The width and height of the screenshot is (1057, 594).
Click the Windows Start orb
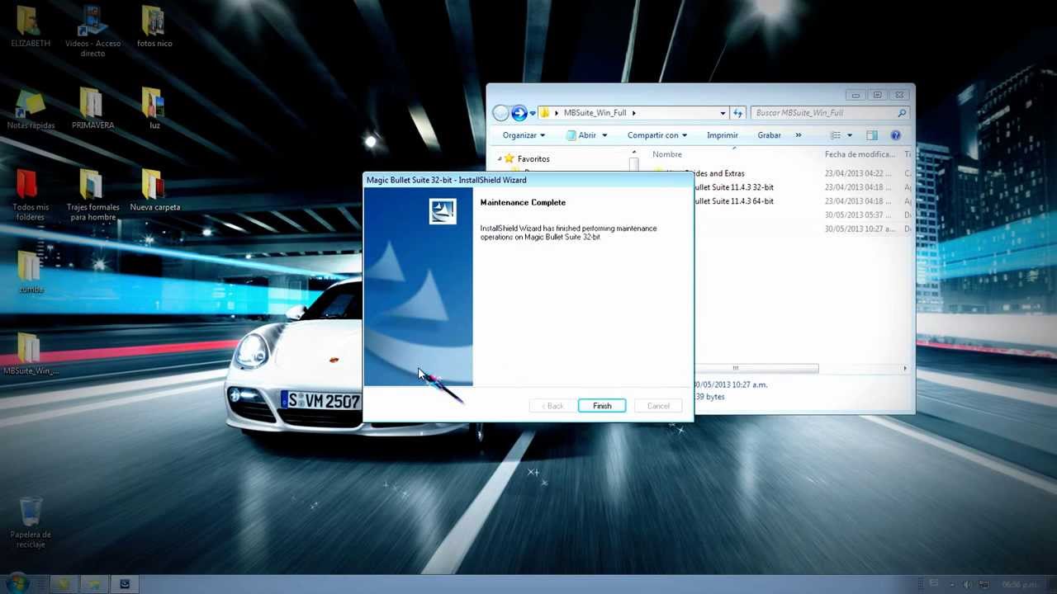[18, 583]
